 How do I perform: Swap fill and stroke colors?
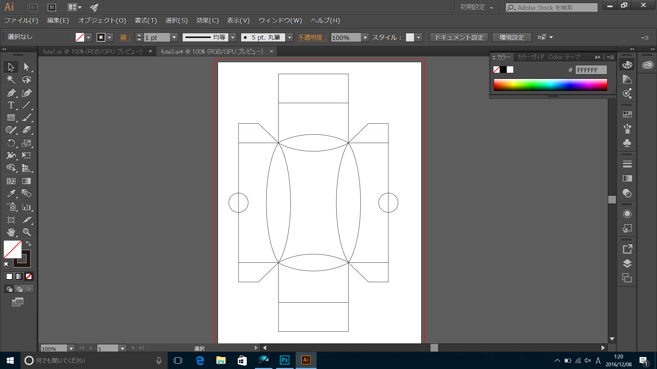tap(29, 243)
